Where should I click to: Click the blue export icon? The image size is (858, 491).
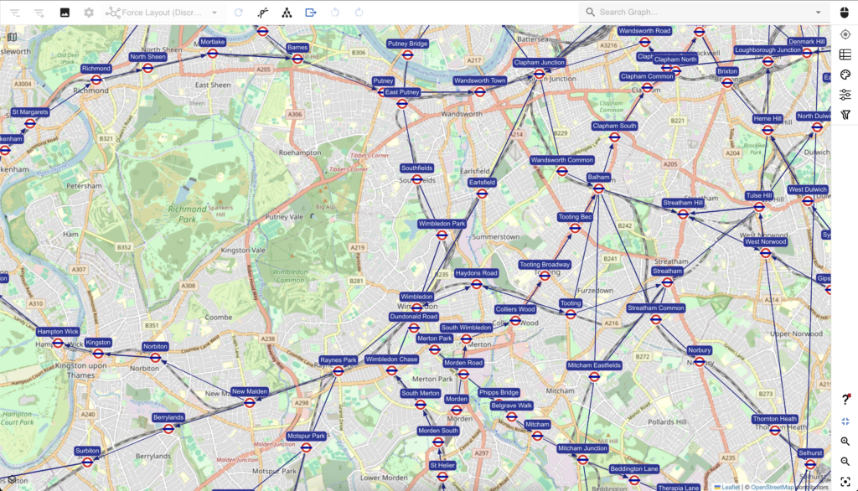tap(311, 13)
